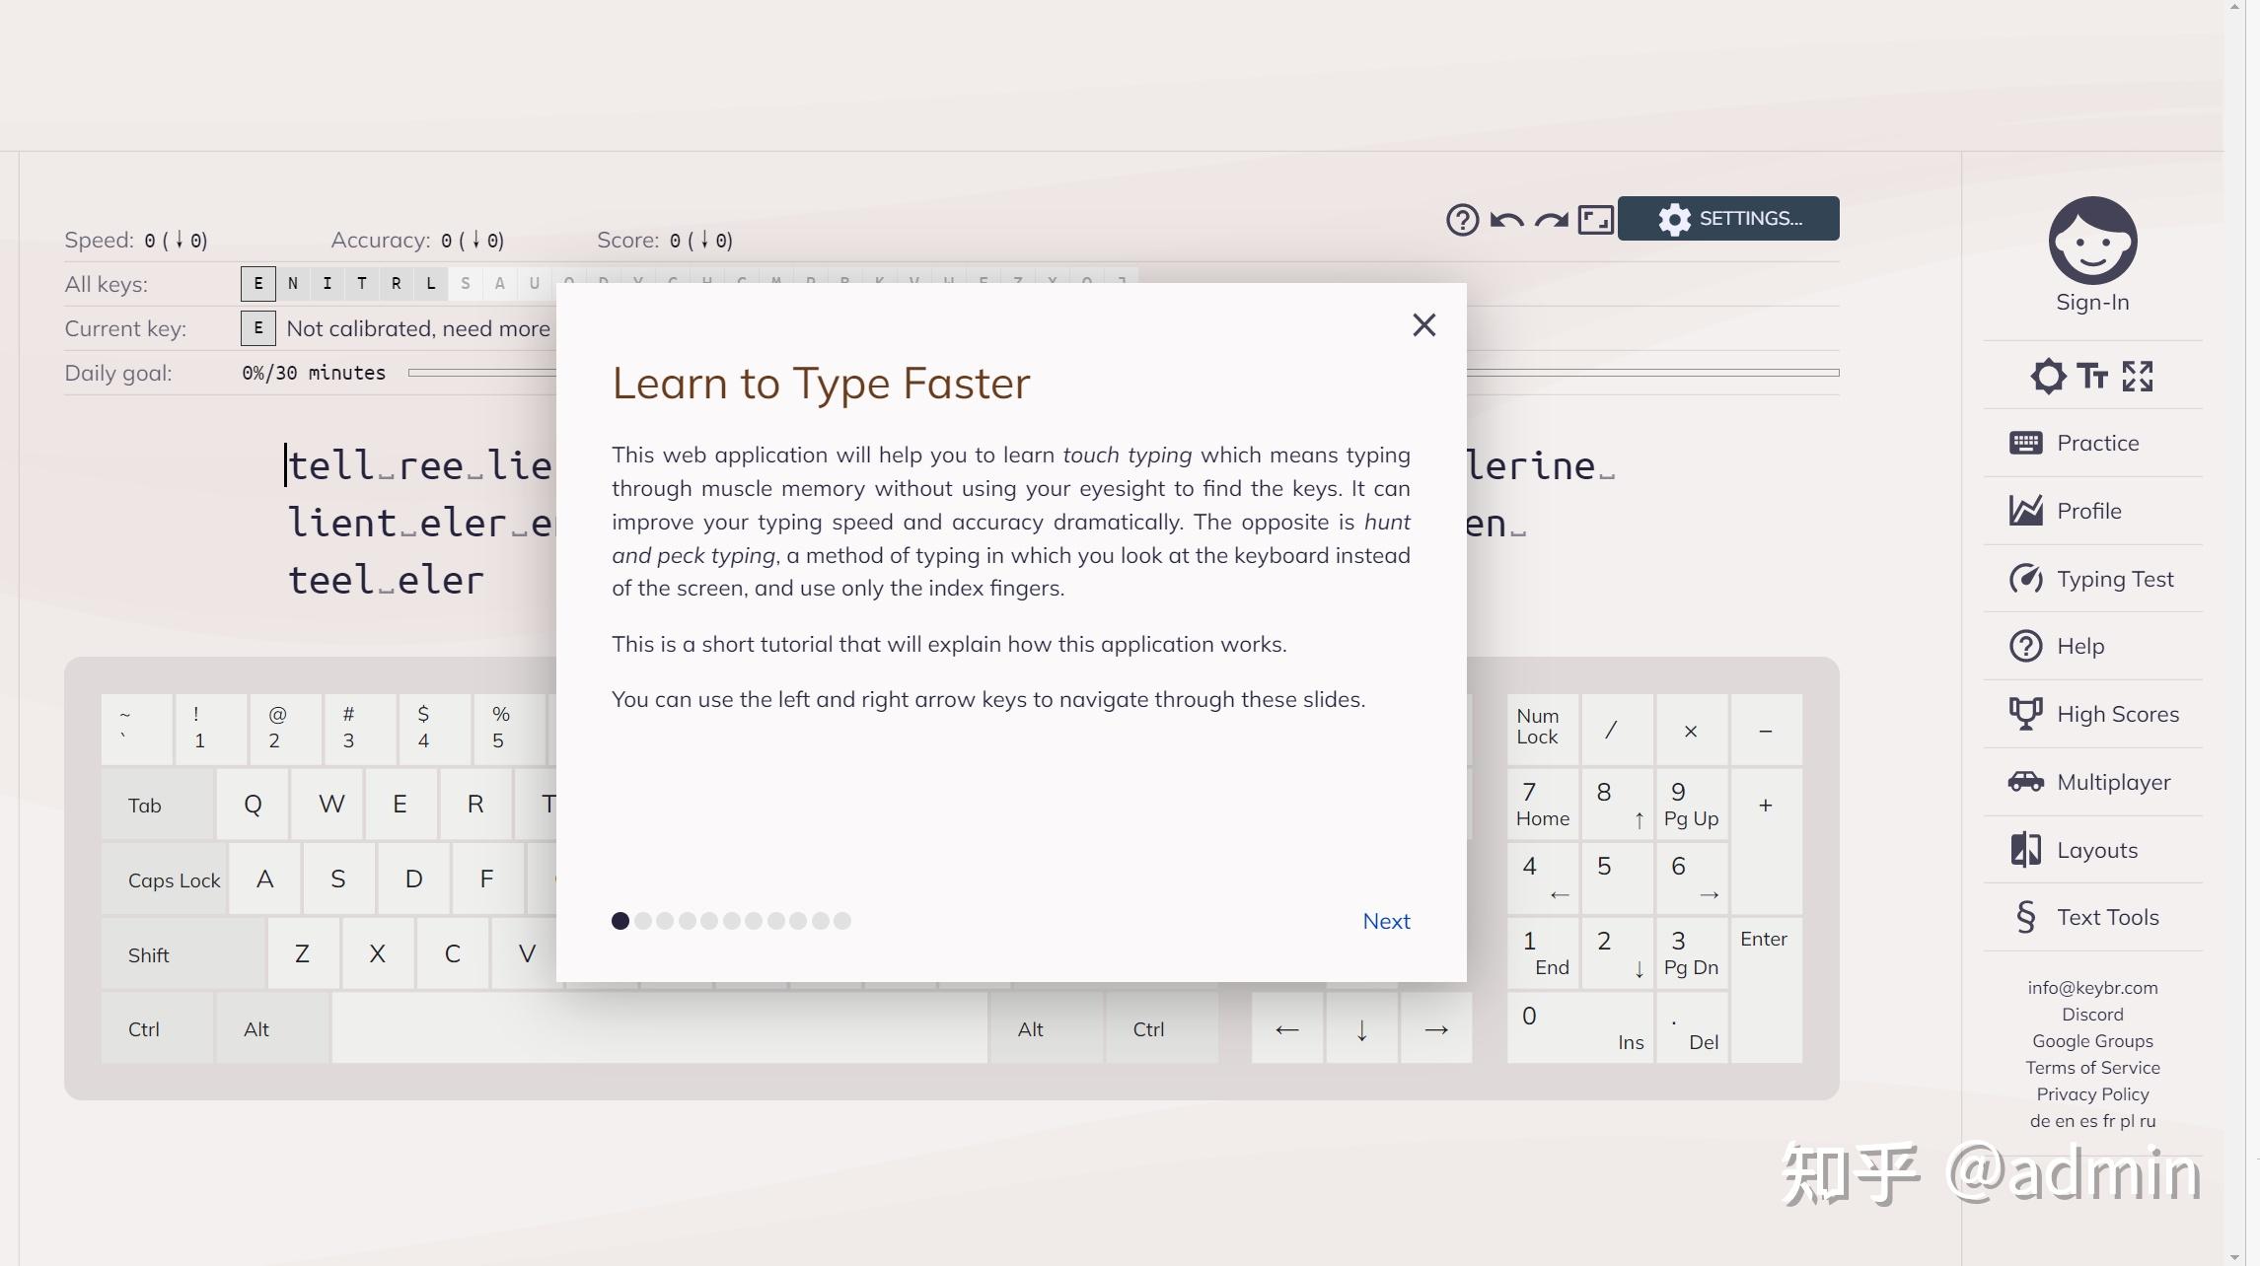
Task: Click the info@keybr.com email link
Action: pyautogui.click(x=2092, y=988)
